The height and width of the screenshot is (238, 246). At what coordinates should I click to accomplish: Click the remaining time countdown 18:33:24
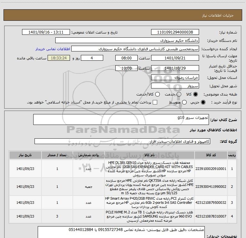(x=59, y=58)
